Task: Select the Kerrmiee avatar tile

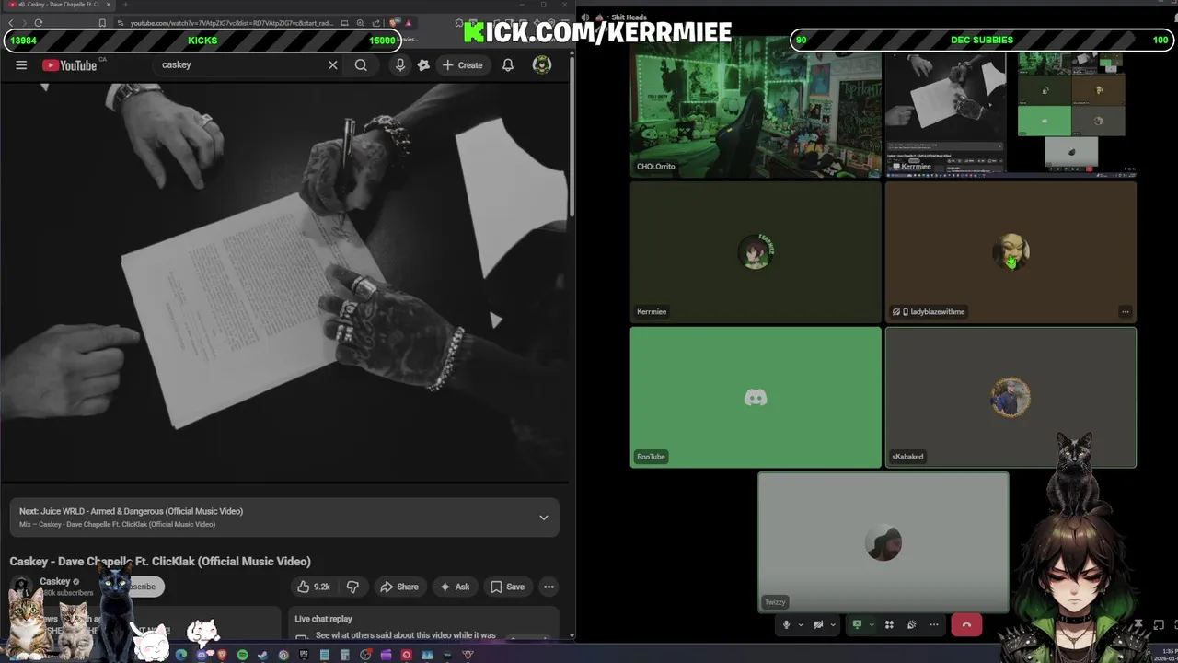Action: [x=756, y=252]
